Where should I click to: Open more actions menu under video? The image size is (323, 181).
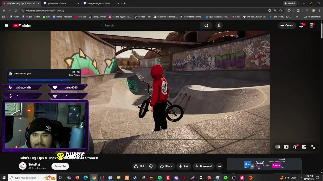219,166
